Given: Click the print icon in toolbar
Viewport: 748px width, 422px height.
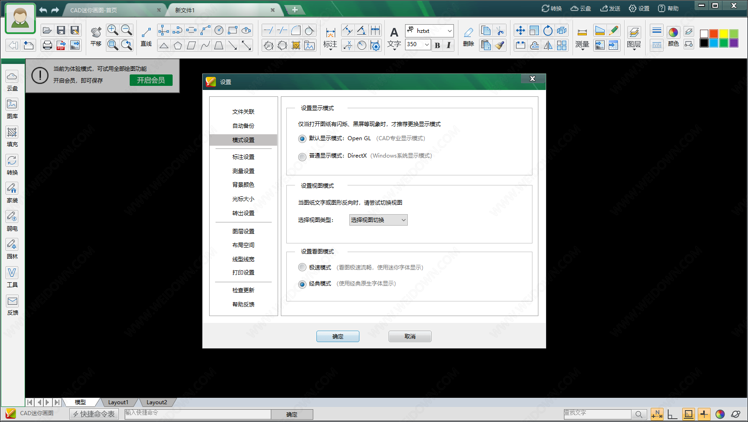Looking at the screenshot, I should 47,45.
